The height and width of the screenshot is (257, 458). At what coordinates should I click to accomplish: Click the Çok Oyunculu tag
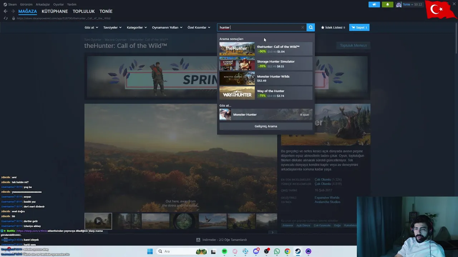point(322,226)
